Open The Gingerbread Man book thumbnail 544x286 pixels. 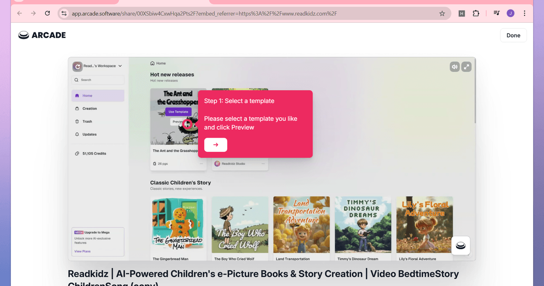coord(178,225)
